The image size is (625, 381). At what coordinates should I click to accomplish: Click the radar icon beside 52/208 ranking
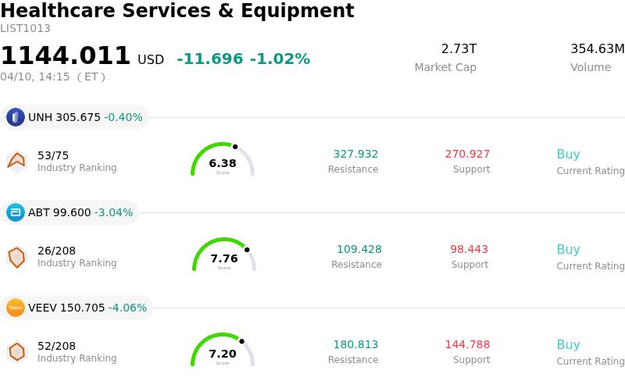click(x=16, y=352)
